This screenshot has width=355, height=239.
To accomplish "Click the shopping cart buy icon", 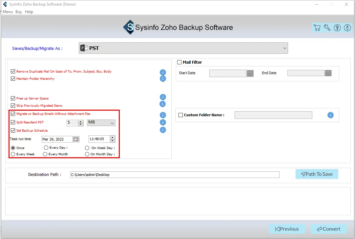I will click(x=317, y=28).
